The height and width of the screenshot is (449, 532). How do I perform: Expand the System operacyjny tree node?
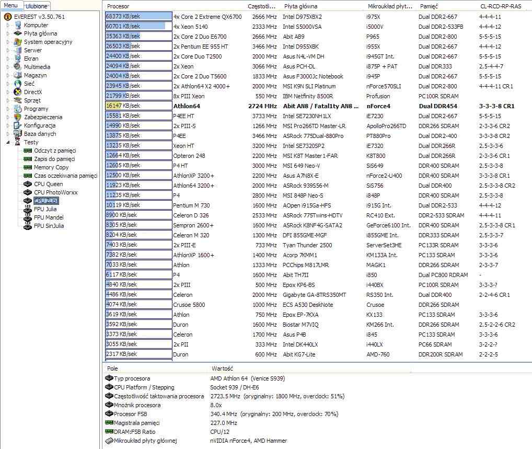click(8, 42)
